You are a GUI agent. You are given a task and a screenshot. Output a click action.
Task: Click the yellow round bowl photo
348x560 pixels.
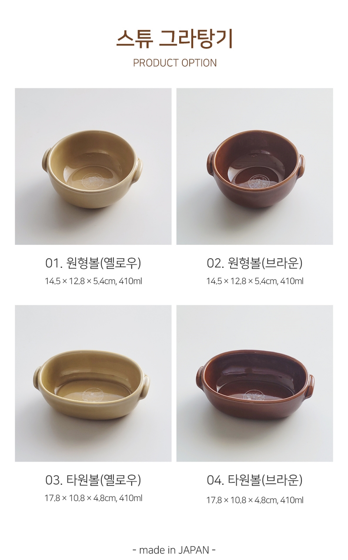pos(93,166)
